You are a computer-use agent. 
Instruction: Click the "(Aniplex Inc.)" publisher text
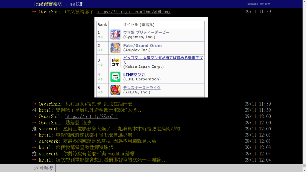click(137, 50)
